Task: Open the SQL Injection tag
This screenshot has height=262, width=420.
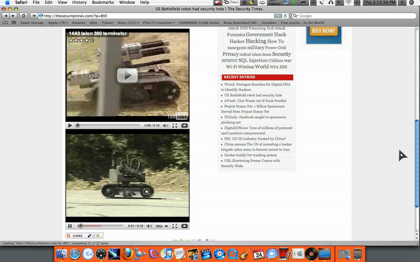Action: (253, 60)
